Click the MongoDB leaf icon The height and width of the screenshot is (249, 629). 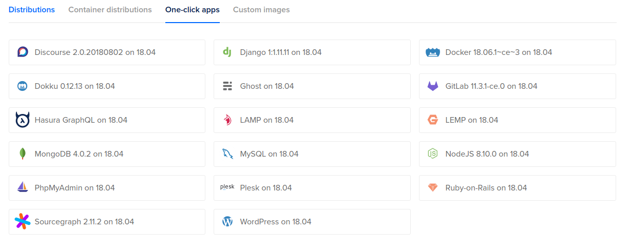tap(23, 154)
